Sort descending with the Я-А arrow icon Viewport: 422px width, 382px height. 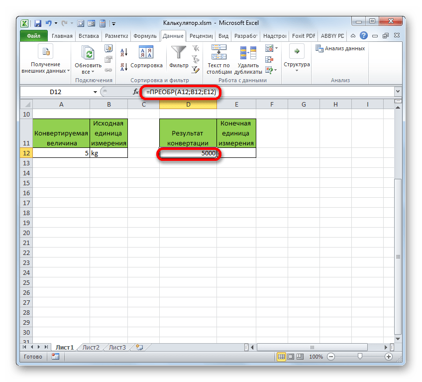[x=124, y=67]
